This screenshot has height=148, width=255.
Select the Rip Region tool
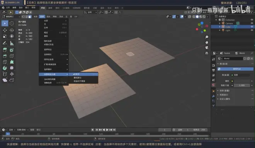(x=12, y=80)
